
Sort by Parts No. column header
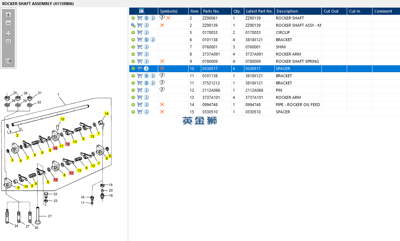(216, 11)
